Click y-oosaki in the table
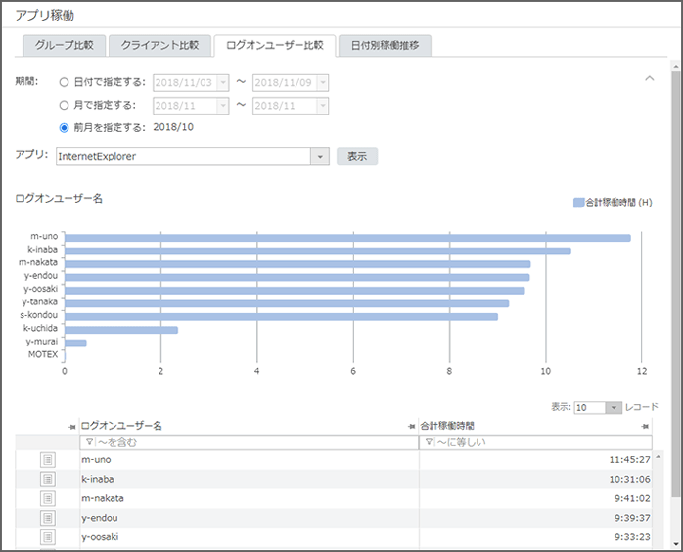This screenshot has height=552, width=683. (x=100, y=537)
